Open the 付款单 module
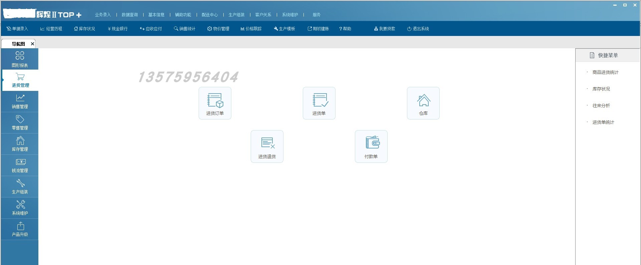Viewport: 641px width, 265px height. pos(371,146)
